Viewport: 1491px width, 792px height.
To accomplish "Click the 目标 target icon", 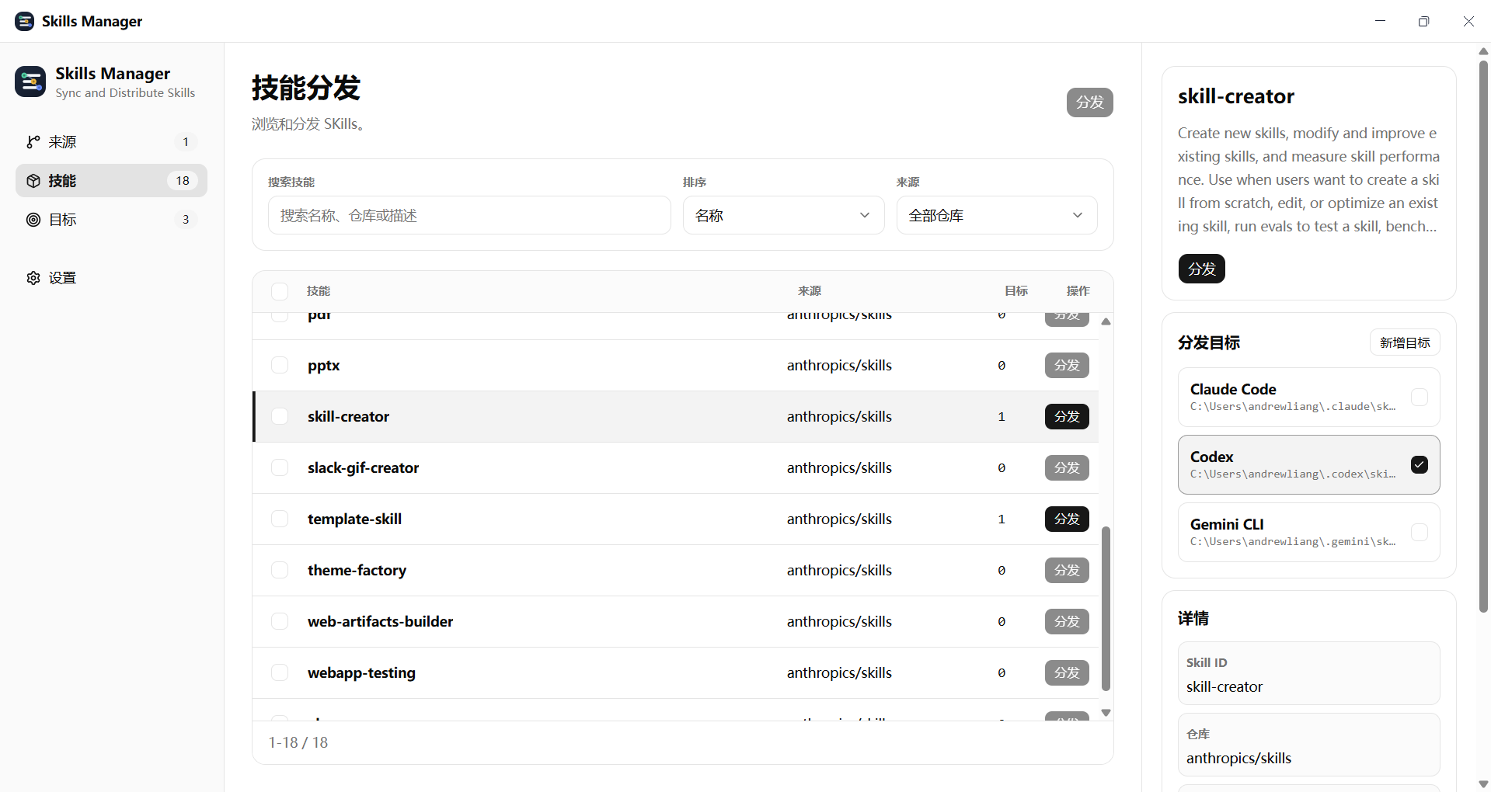I will (x=33, y=220).
